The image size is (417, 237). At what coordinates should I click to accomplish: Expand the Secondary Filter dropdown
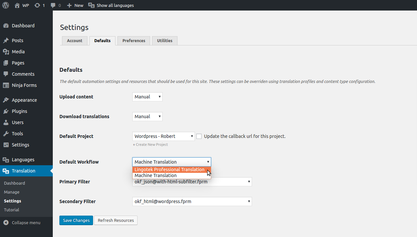(x=192, y=201)
